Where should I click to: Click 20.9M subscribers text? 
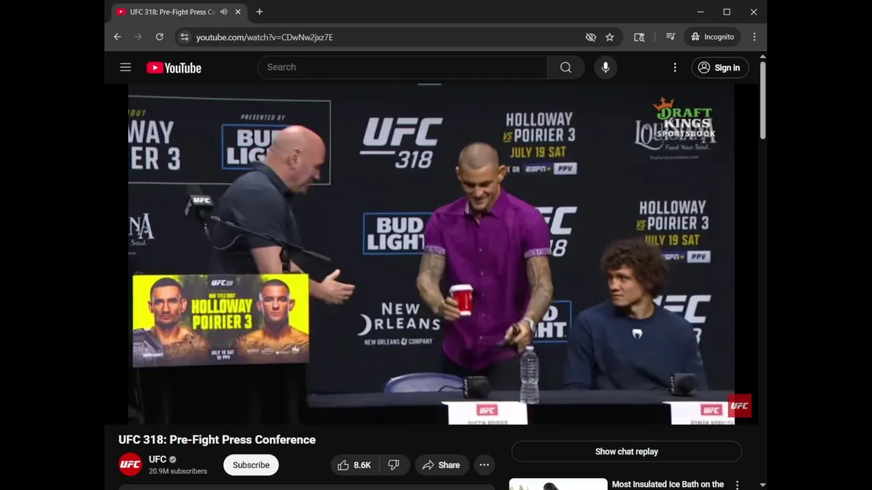(178, 471)
